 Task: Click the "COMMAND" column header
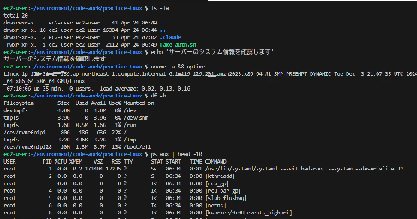(x=215, y=161)
